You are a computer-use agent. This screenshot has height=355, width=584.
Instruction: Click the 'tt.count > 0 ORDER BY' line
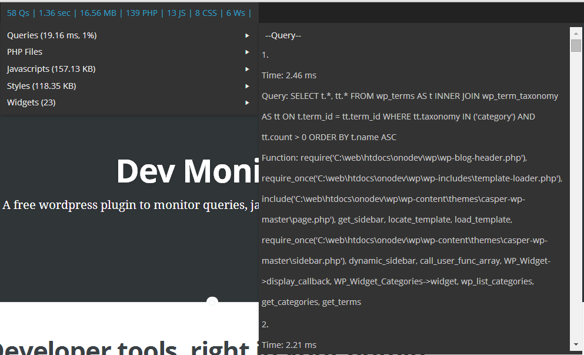tap(329, 137)
